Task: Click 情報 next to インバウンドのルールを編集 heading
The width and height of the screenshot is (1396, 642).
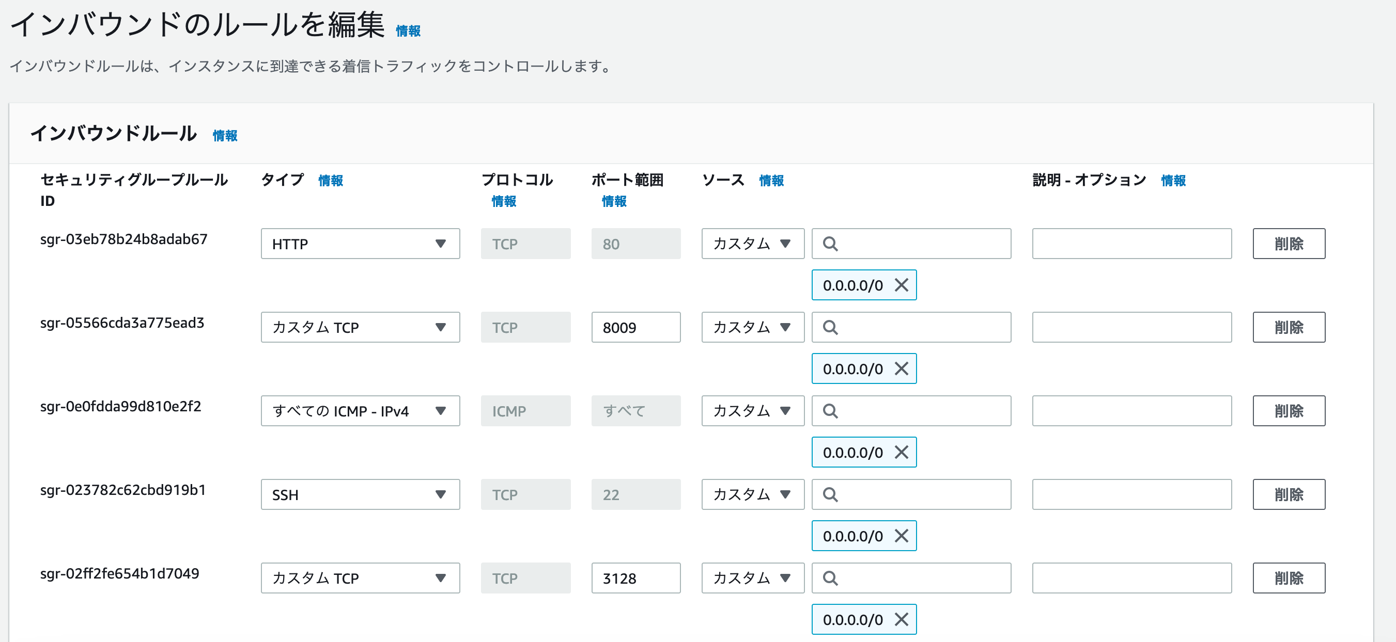Action: [x=409, y=31]
